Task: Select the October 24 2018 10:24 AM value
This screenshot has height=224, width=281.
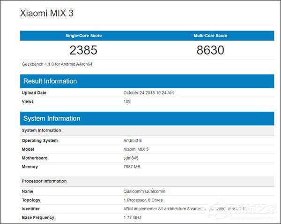Action: pyautogui.click(x=148, y=93)
